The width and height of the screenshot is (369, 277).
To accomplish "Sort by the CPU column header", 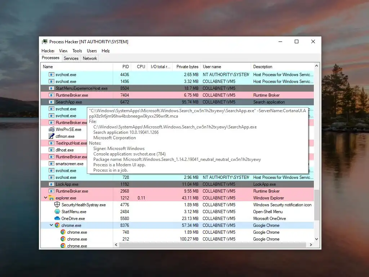I will point(139,67).
